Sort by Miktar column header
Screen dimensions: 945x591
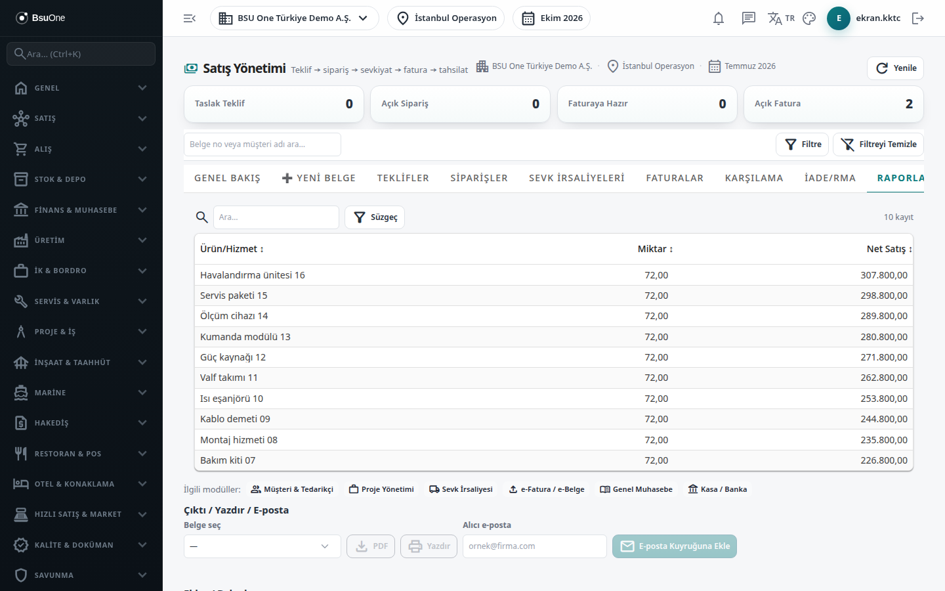pos(655,249)
